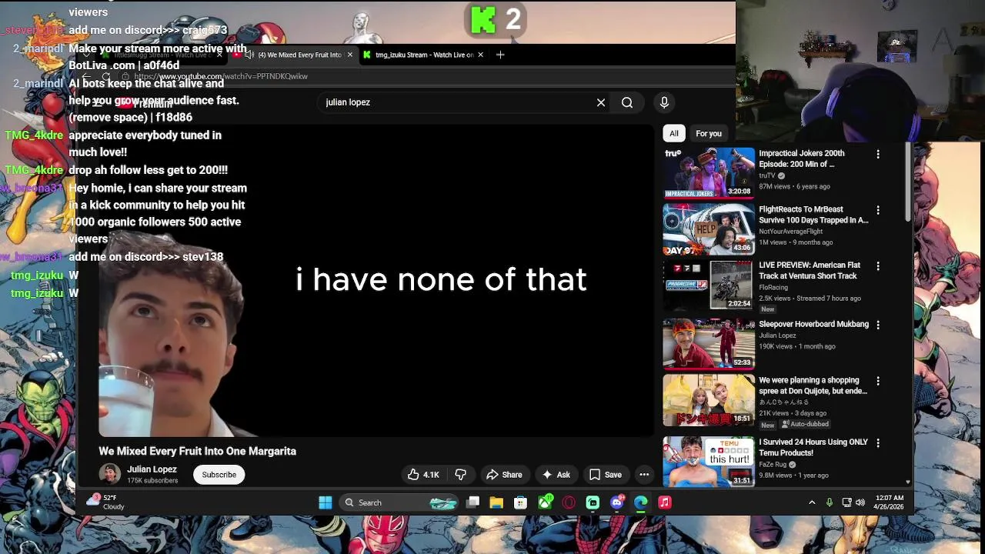This screenshot has height=554, width=985.
Task: Open Apple Music from the taskbar
Action: pyautogui.click(x=665, y=502)
